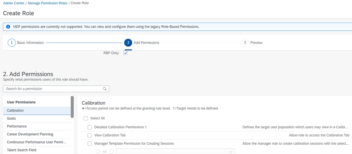Select the All radio button

pos(98,151)
